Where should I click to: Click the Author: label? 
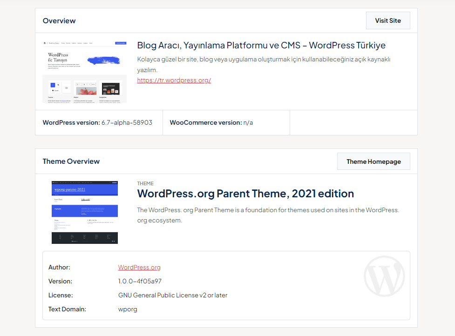(x=59, y=267)
